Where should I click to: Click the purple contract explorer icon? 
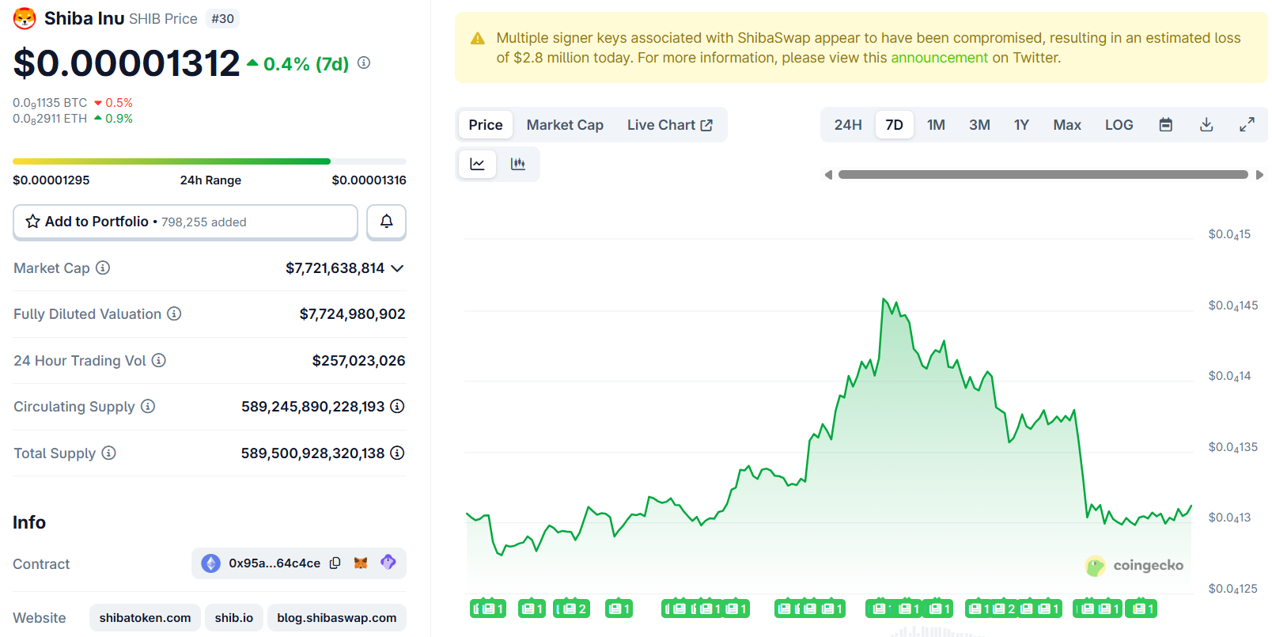coord(388,562)
